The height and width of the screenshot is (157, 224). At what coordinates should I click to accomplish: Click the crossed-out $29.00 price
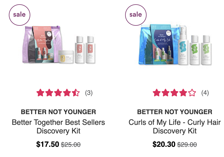187,145
